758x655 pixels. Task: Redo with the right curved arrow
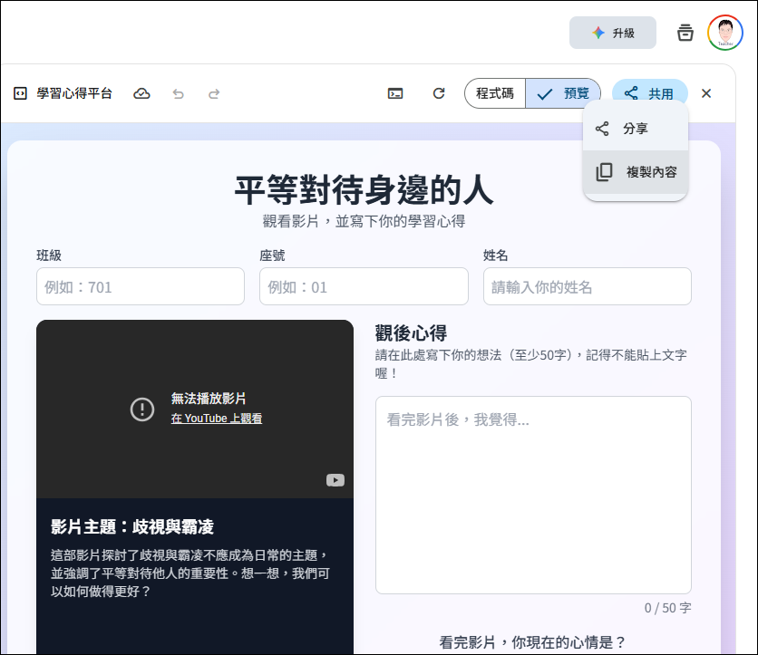214,93
